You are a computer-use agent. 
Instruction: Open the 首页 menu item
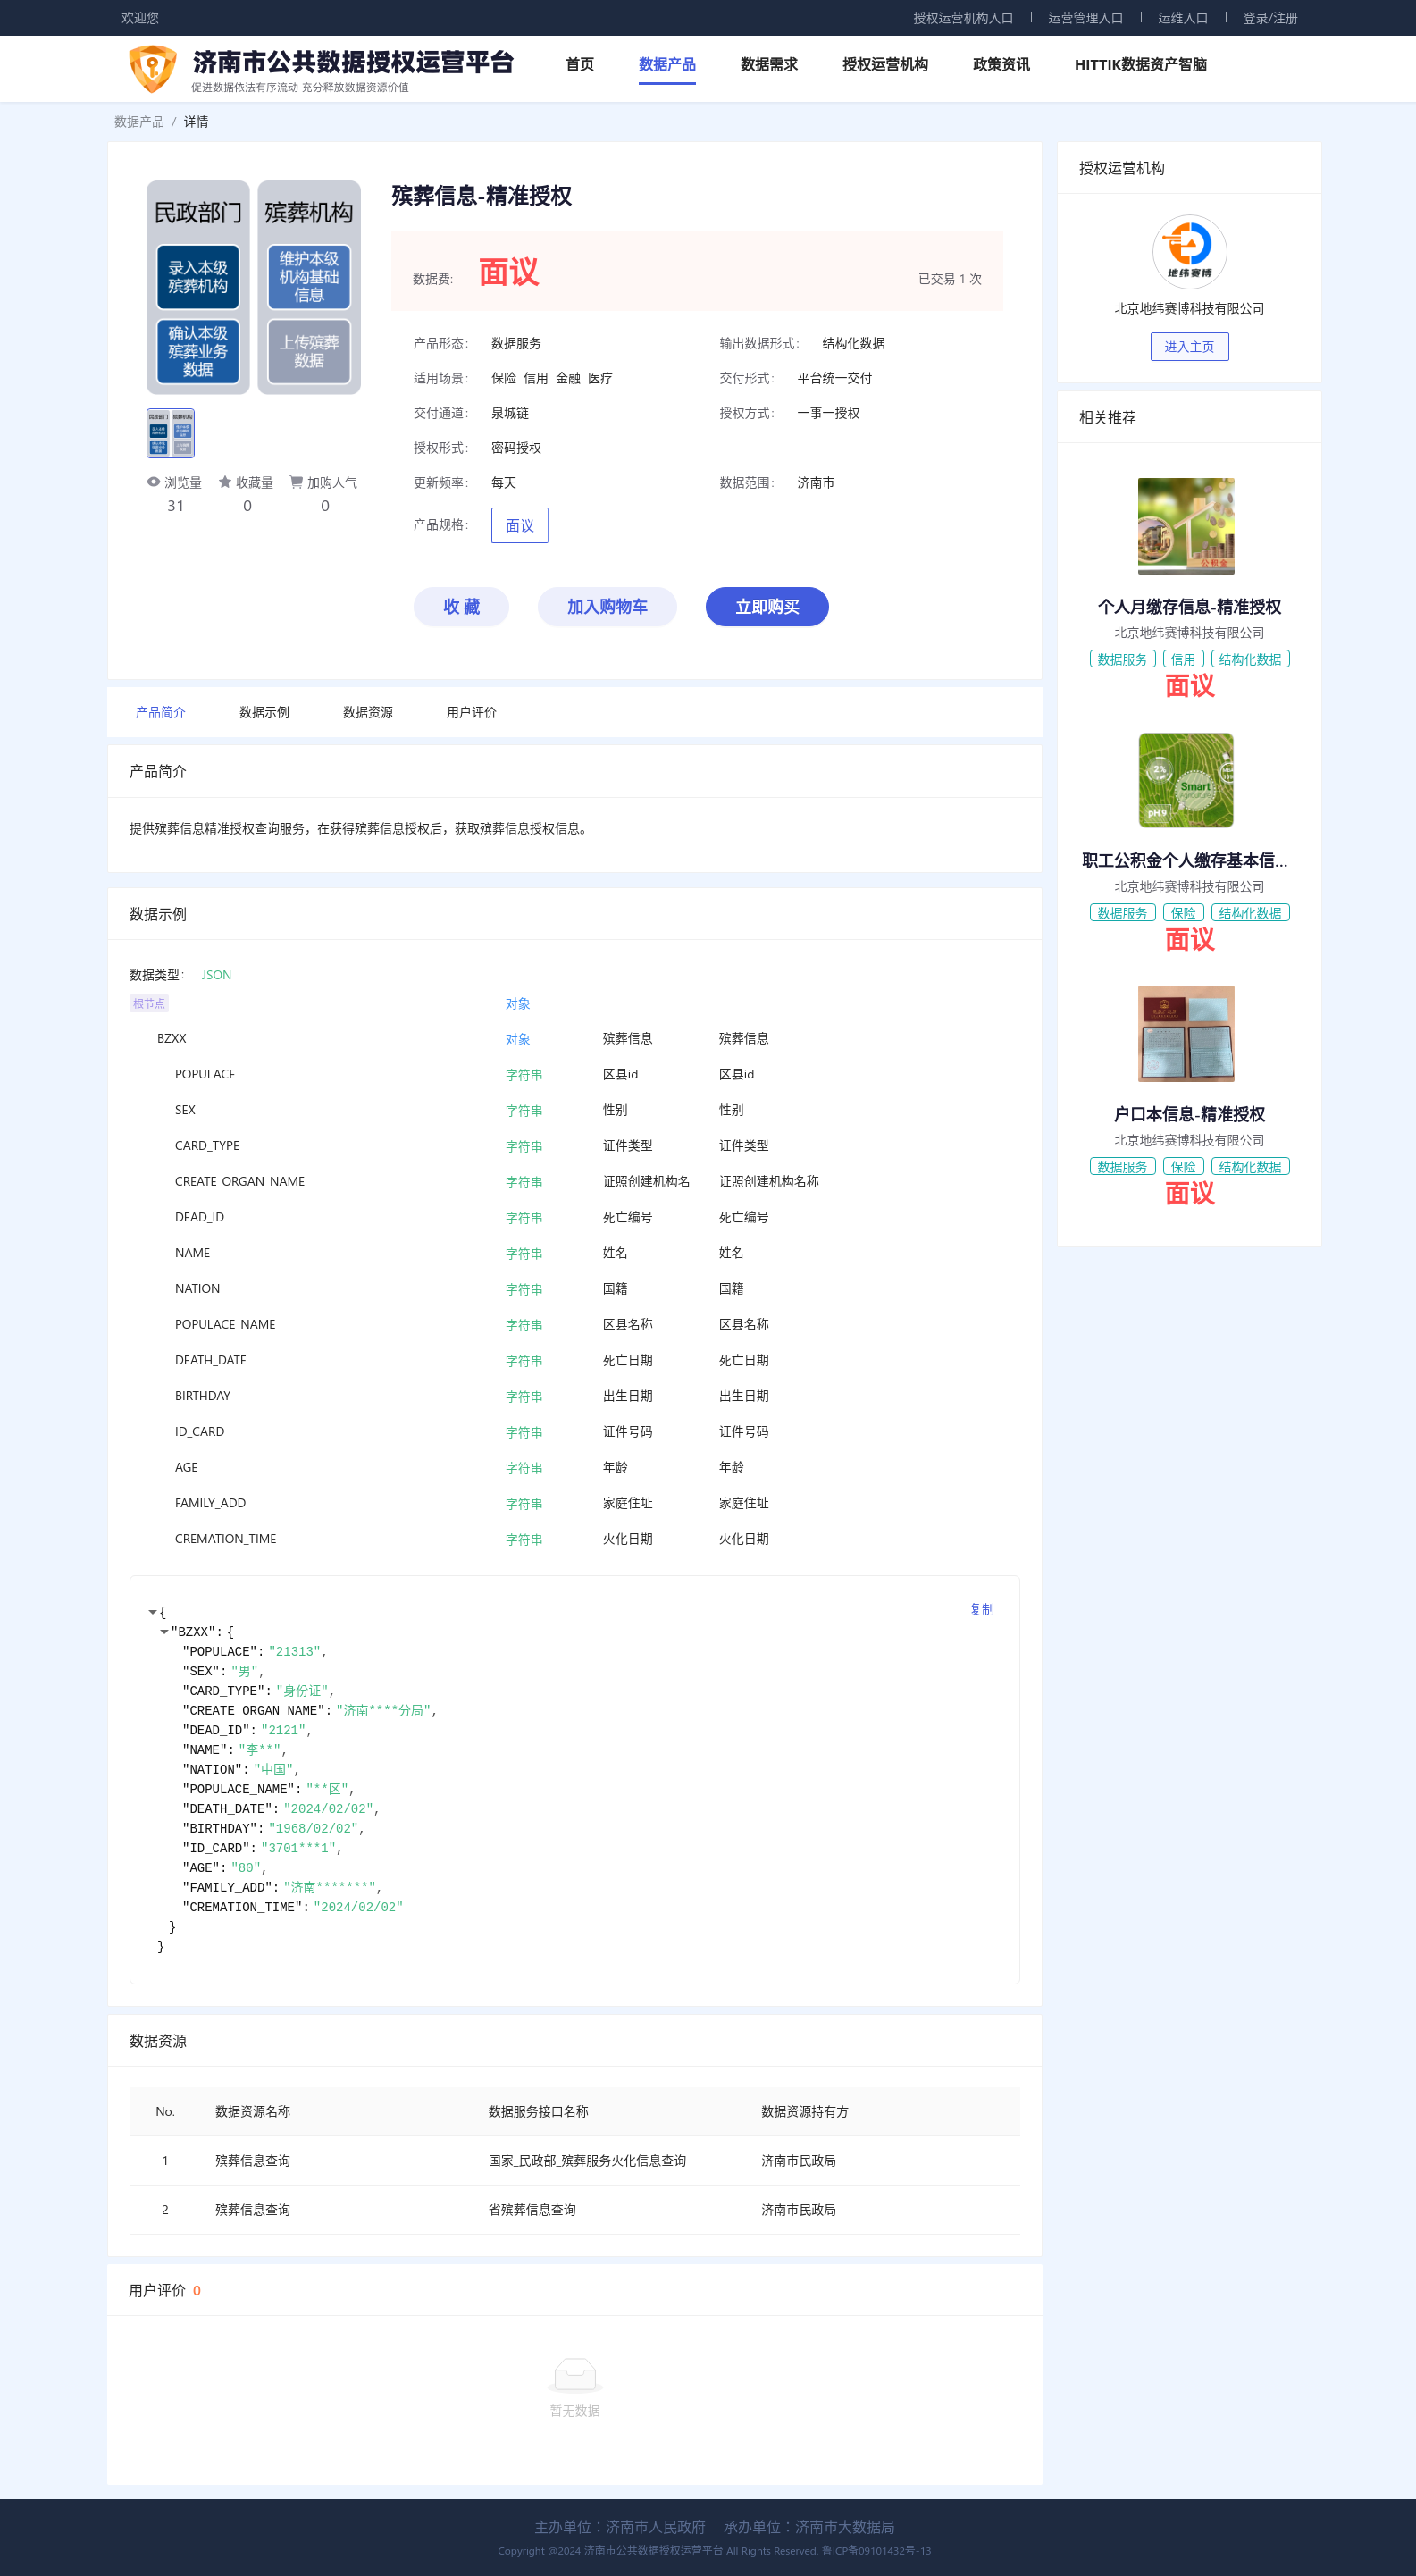click(580, 64)
